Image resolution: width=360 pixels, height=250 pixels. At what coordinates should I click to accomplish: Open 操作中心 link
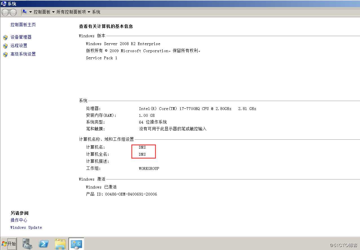coord(19,220)
